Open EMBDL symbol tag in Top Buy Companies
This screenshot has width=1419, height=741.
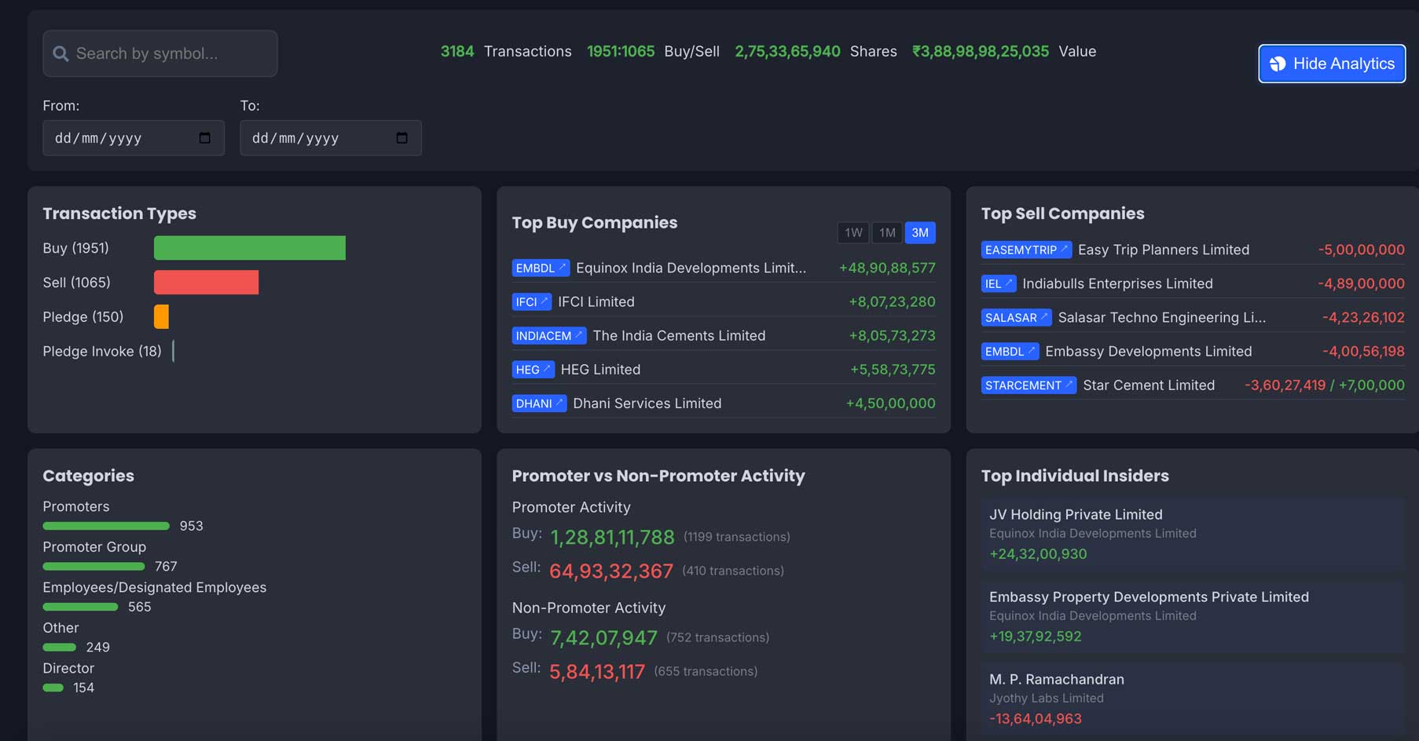(541, 268)
